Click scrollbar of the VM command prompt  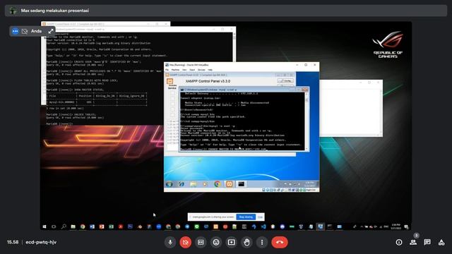pyautogui.click(x=307, y=121)
